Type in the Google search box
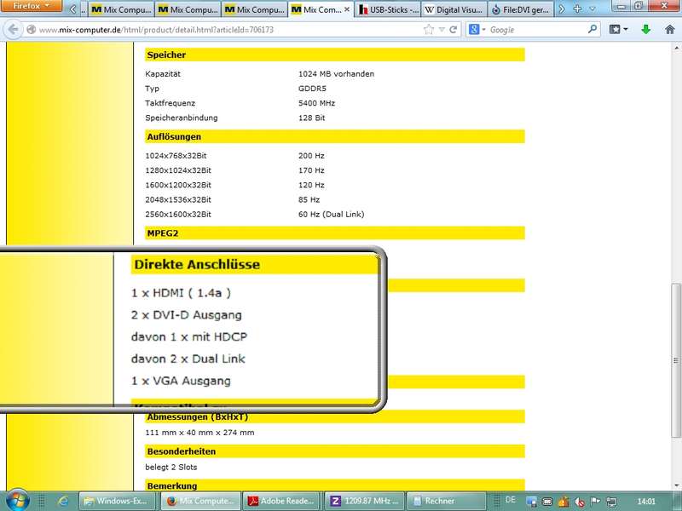Viewport: 682px width, 511px height. pos(533,30)
